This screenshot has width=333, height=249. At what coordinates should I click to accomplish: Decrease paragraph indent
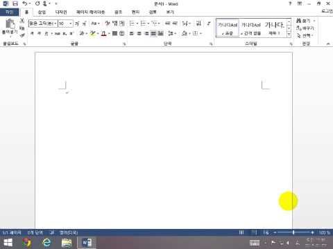tap(168, 24)
